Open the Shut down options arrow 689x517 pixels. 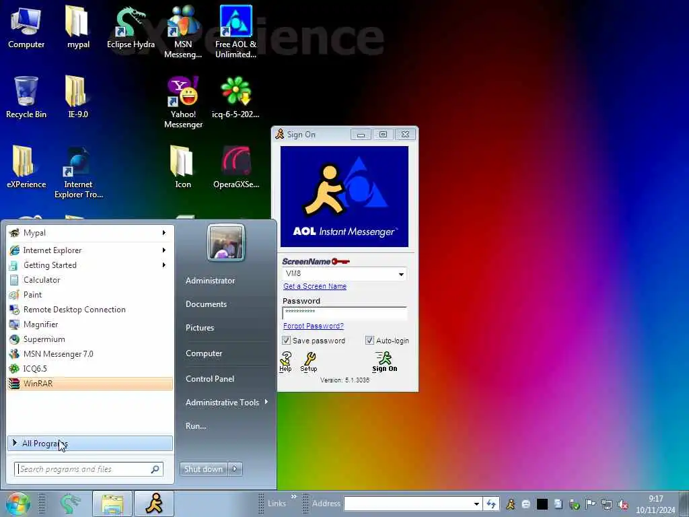pyautogui.click(x=235, y=469)
